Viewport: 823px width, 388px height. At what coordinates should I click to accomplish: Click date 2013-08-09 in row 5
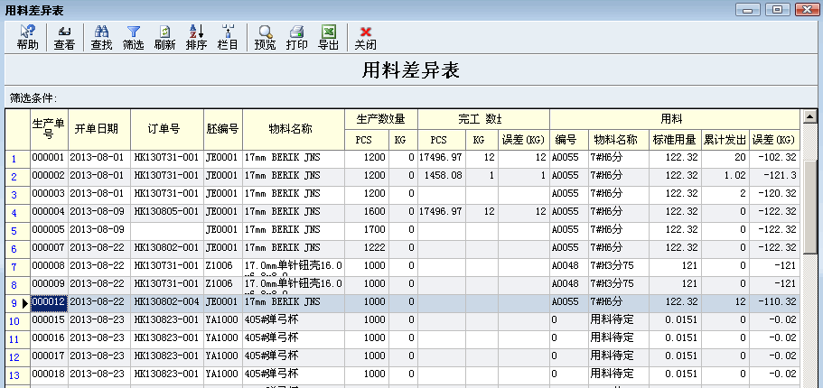click(99, 229)
